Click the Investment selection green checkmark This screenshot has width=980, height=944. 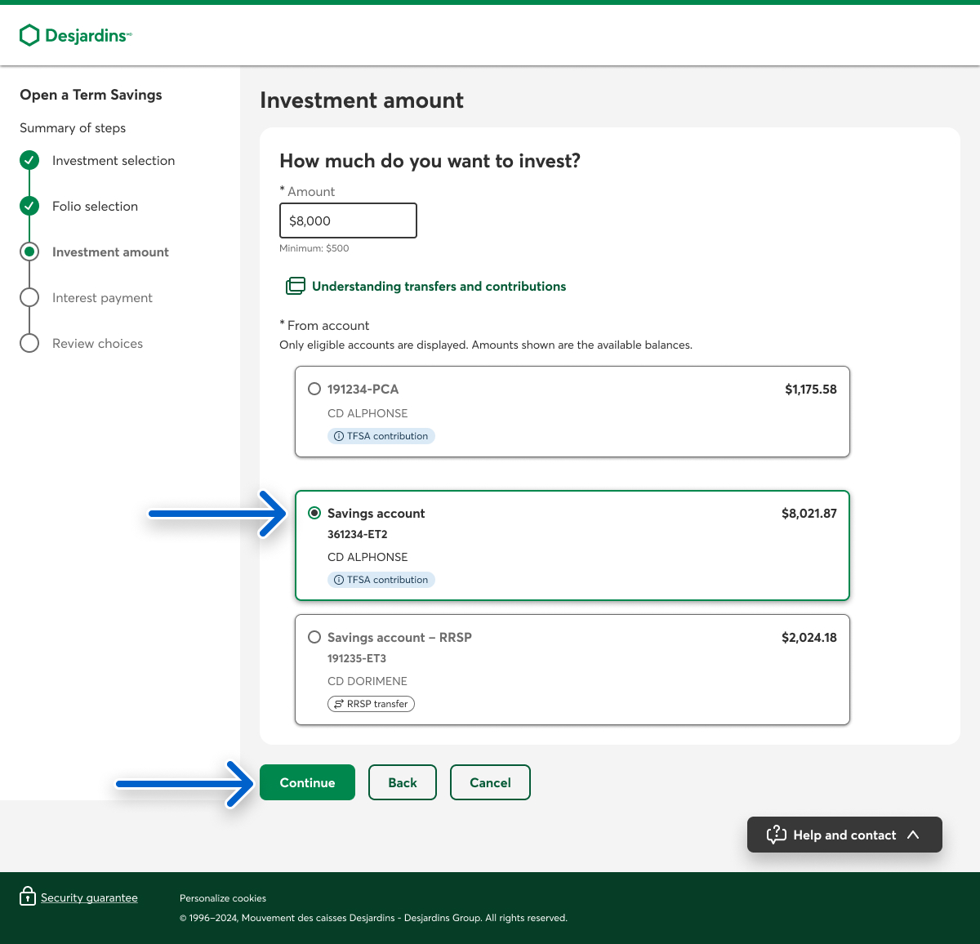pyautogui.click(x=29, y=160)
